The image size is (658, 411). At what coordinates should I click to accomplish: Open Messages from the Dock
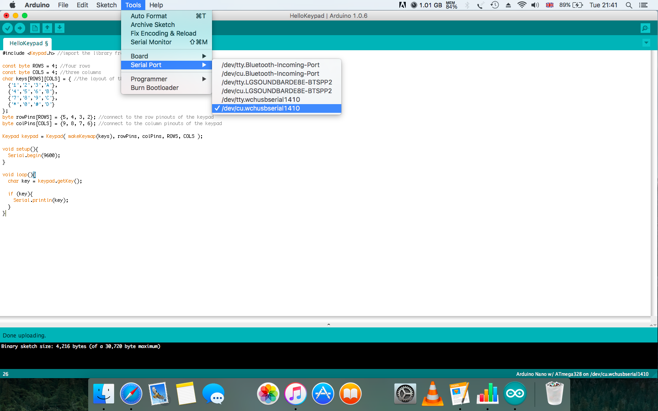pyautogui.click(x=213, y=394)
